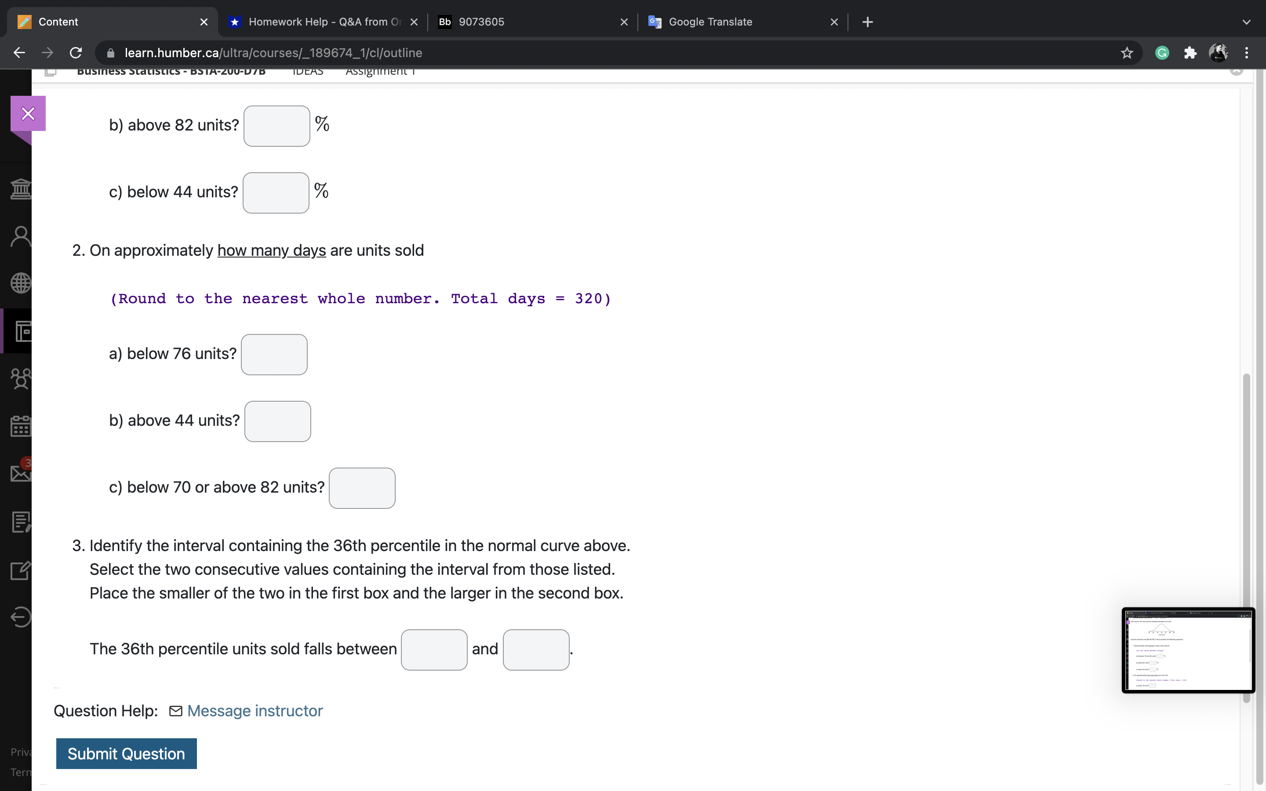Click the below 44 units percent box

tap(276, 193)
